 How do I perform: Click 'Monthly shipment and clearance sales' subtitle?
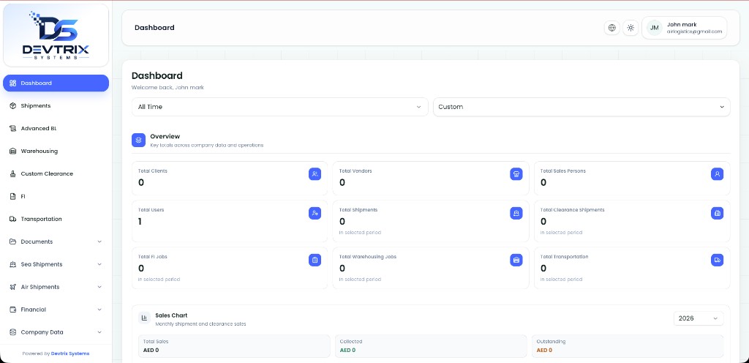point(200,323)
